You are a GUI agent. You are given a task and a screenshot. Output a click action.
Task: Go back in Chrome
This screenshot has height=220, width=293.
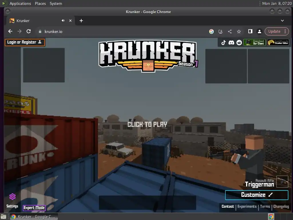(10, 32)
